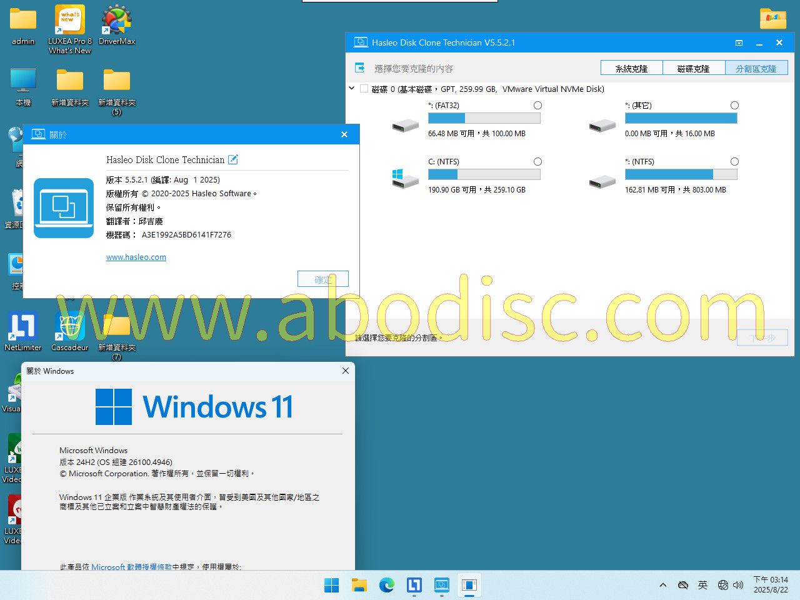The image size is (800, 600).
Task: Open the 本機 desktop icon
Action: click(23, 87)
